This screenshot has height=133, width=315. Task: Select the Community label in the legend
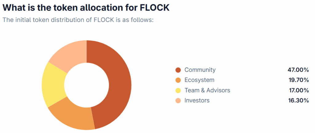tap(200, 70)
